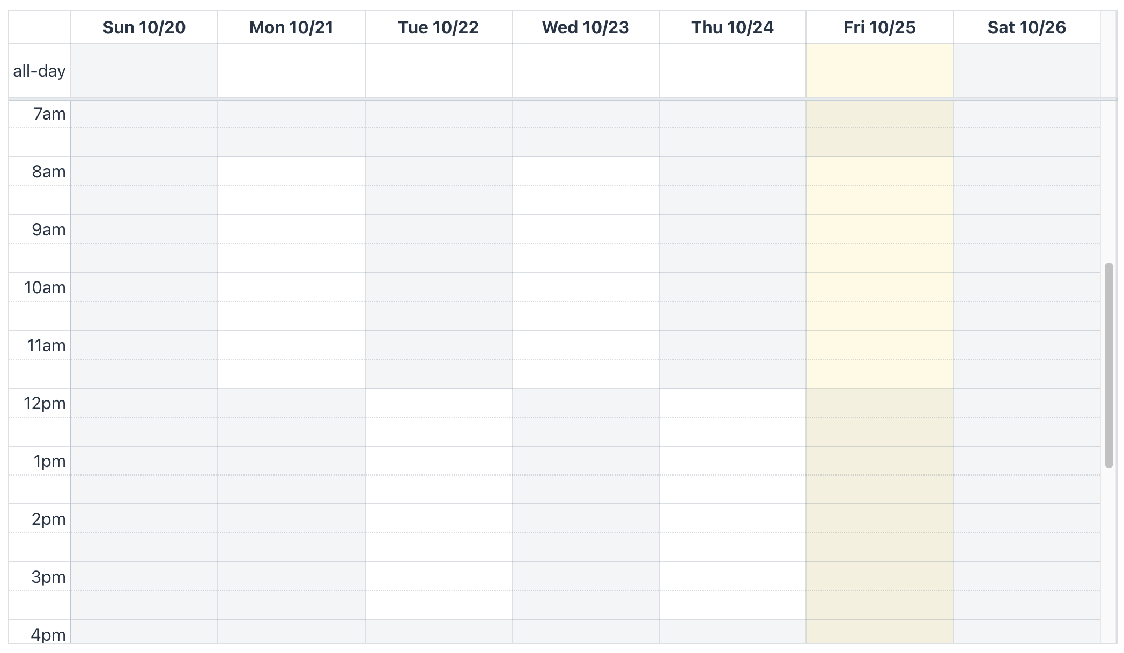
Task: Select the 2pm slot on Thursday 10/24
Action: coord(732,519)
